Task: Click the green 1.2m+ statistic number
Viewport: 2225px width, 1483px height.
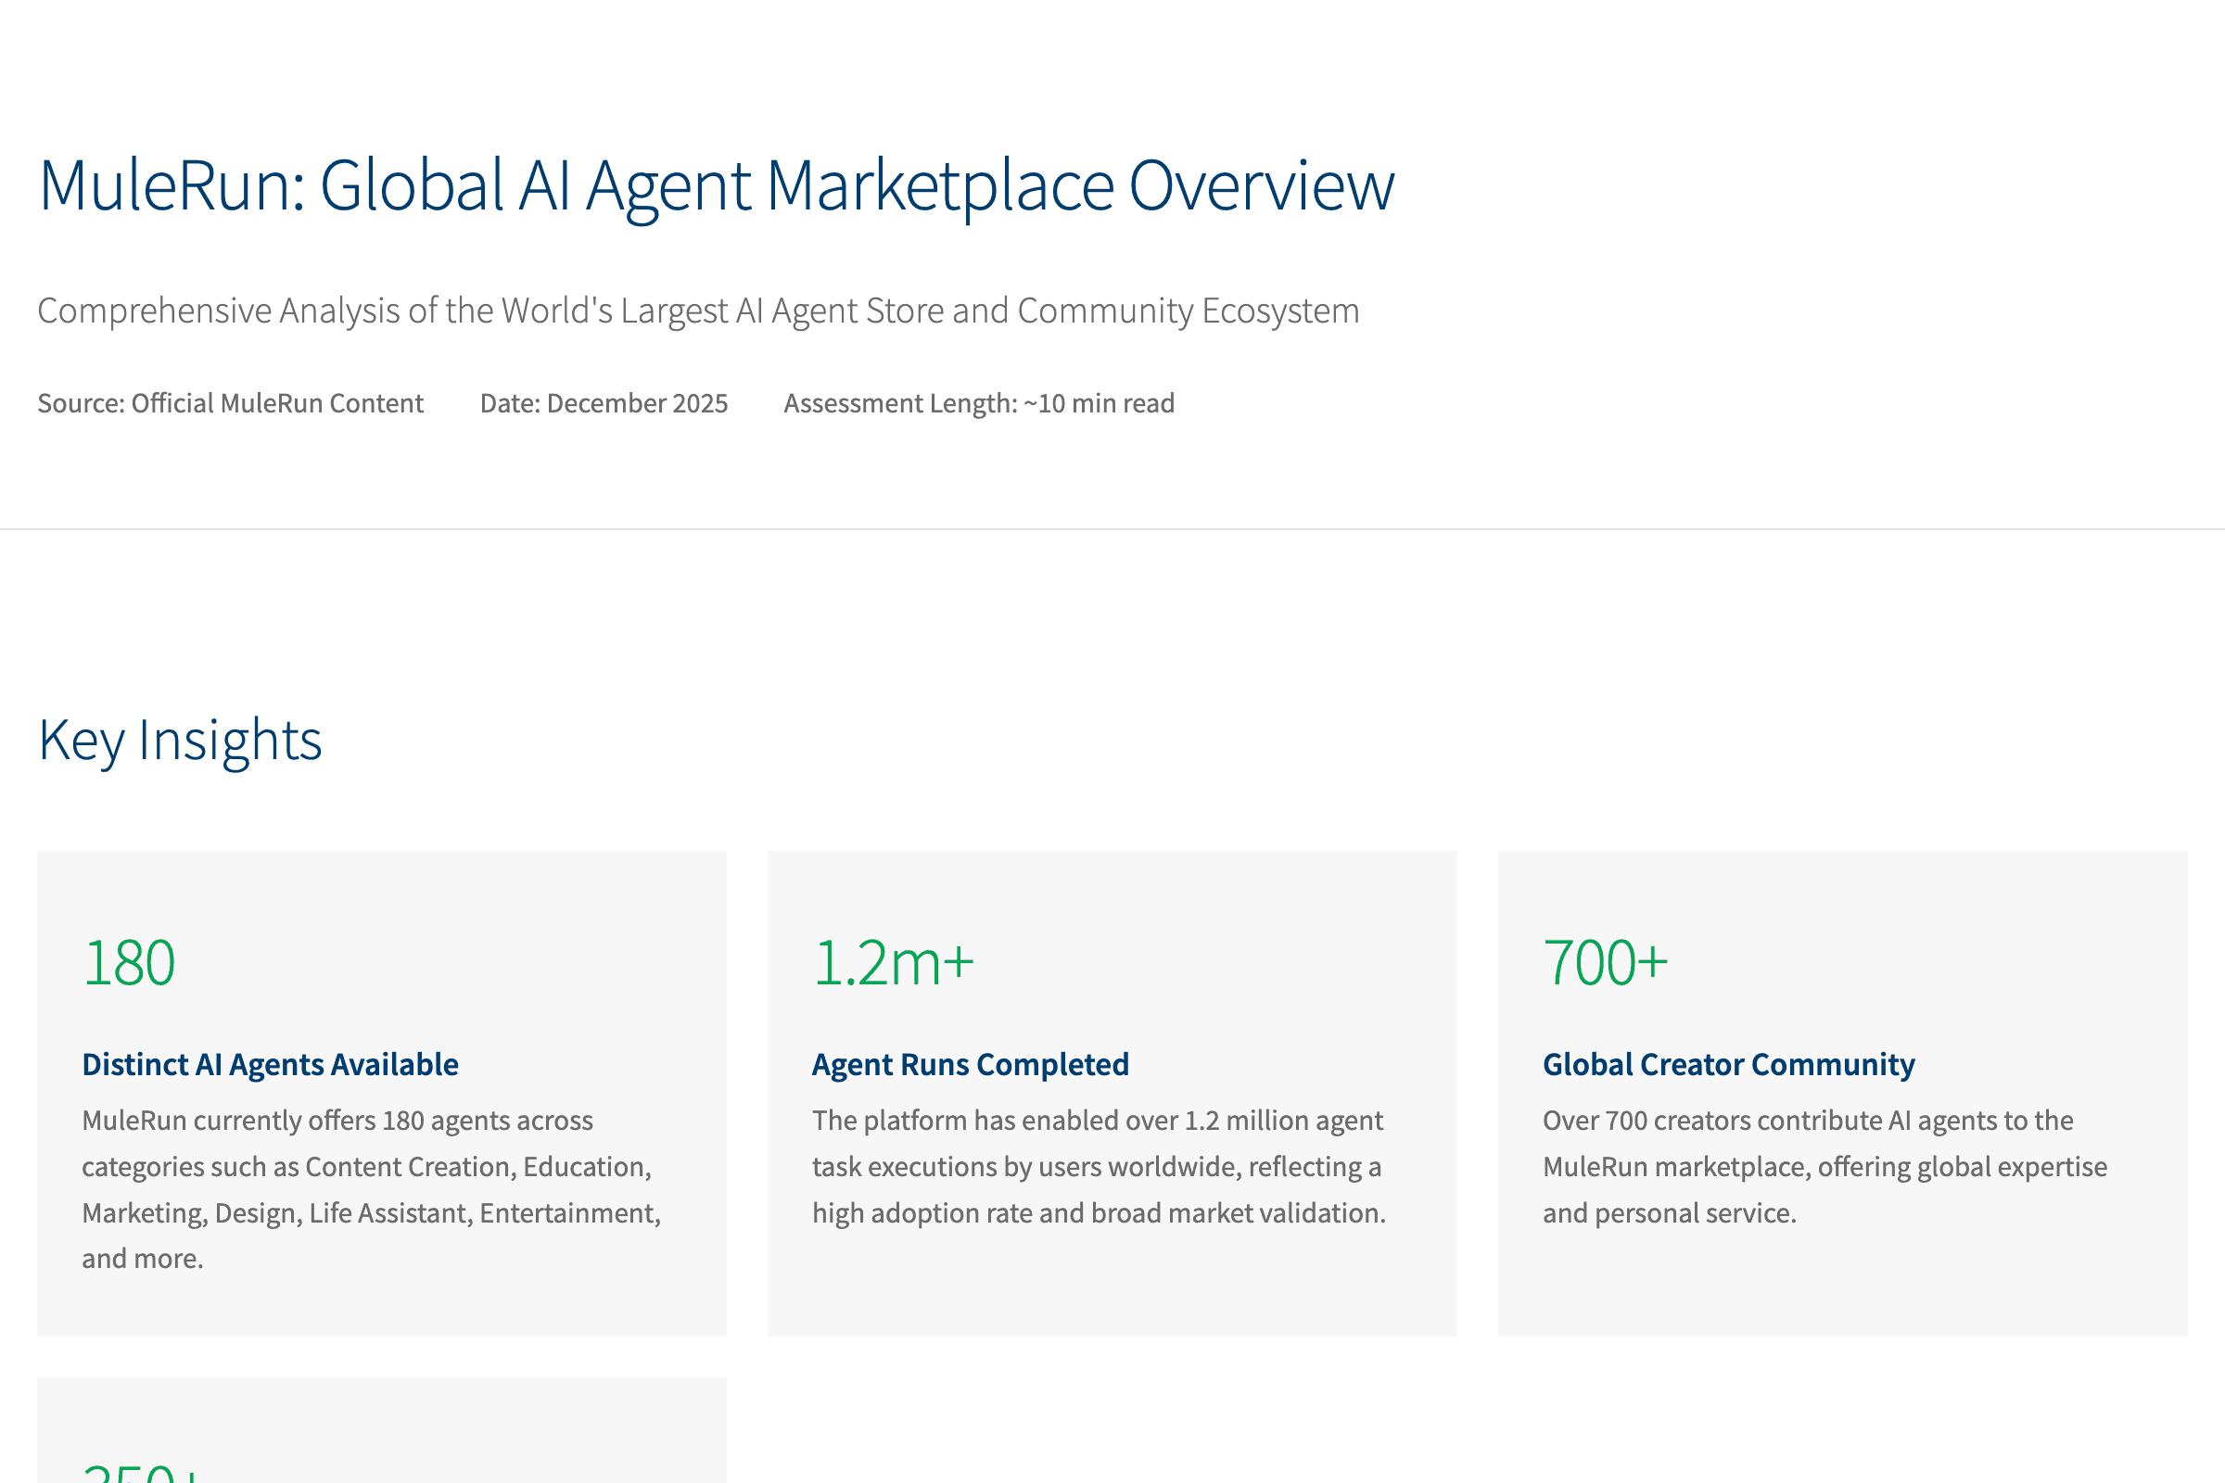Action: 892,963
